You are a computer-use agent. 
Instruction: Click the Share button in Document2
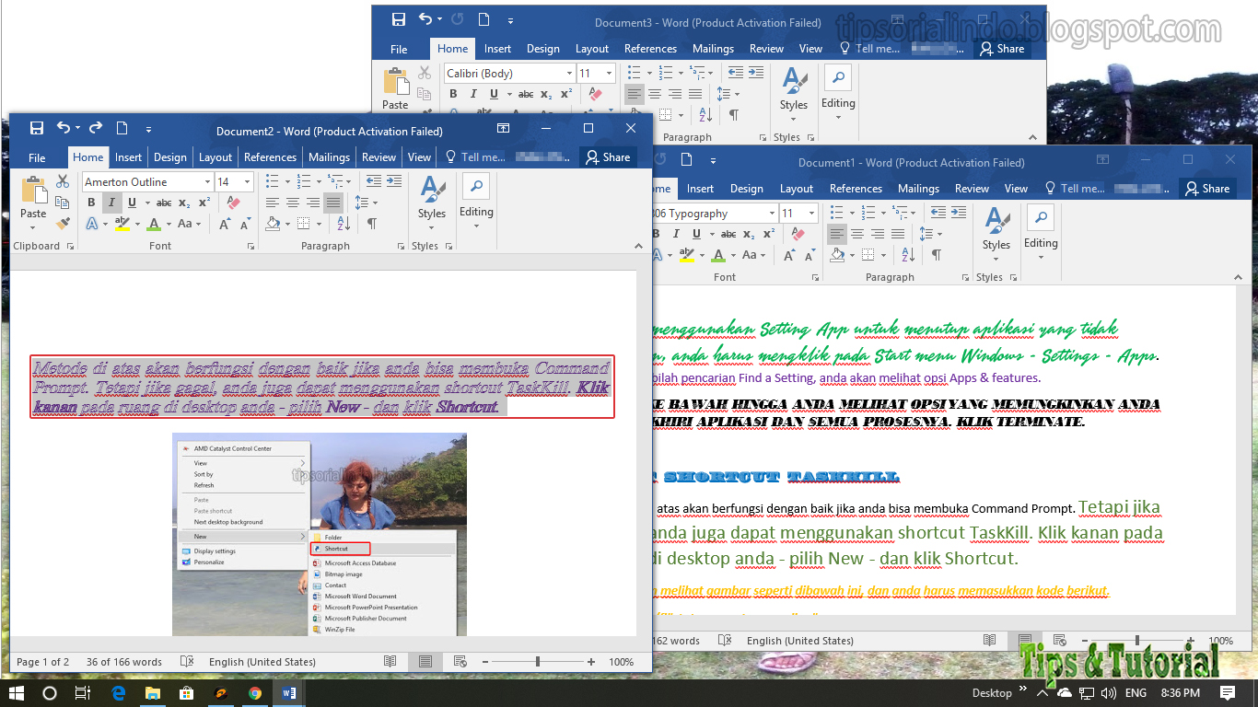point(608,156)
